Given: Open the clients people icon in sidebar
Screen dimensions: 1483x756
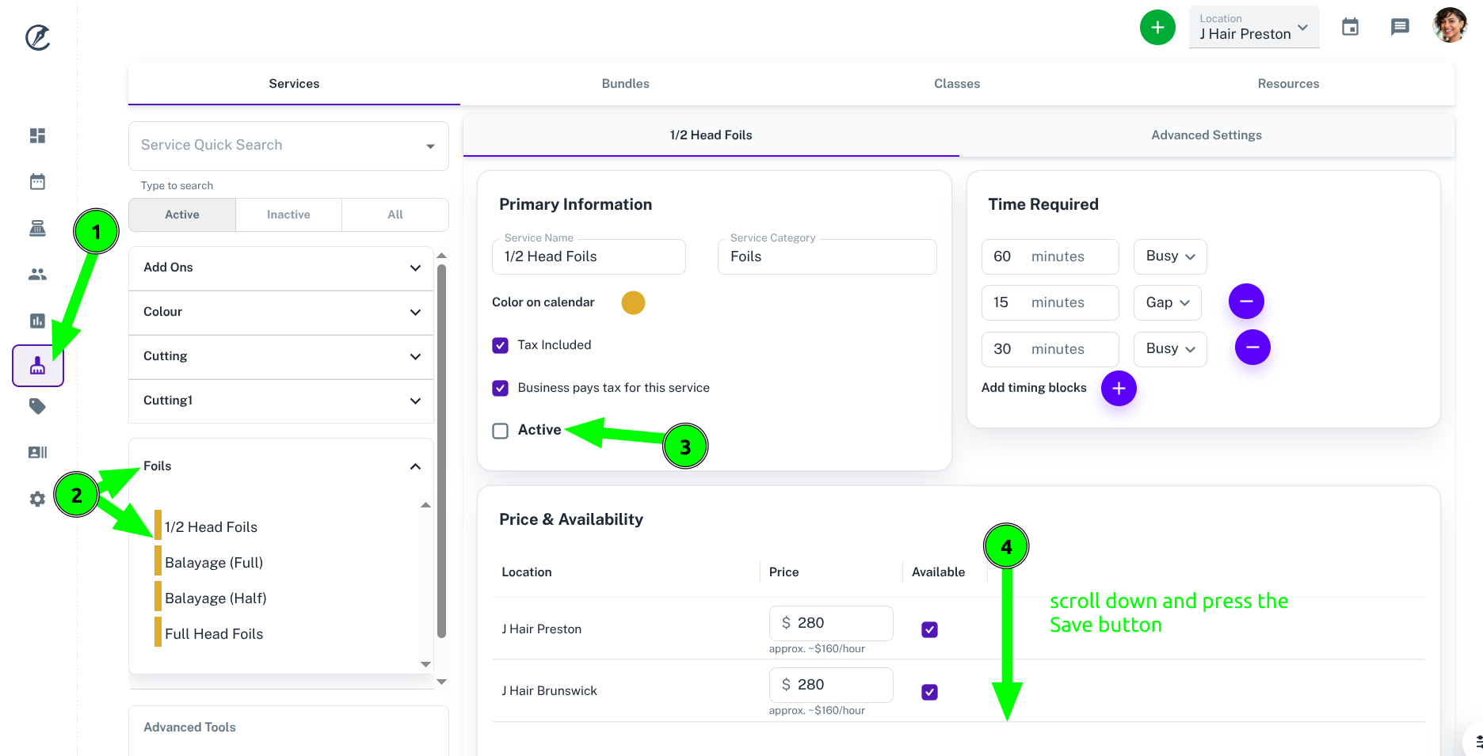Looking at the screenshot, I should coord(37,275).
